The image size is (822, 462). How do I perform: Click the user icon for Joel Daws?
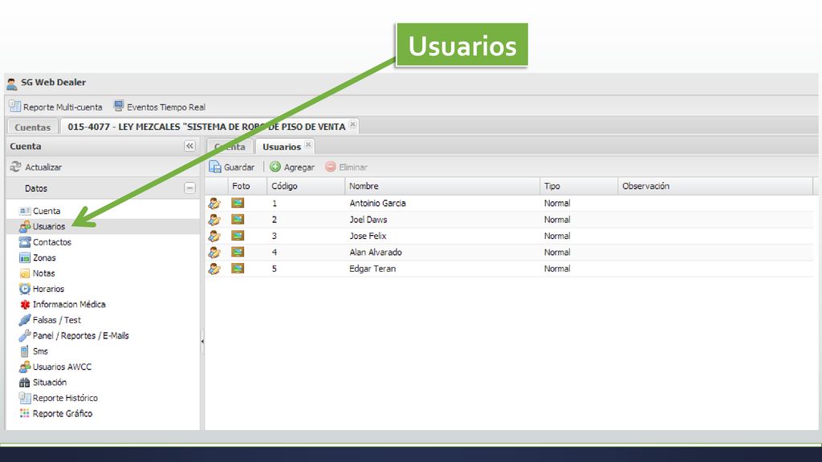(214, 220)
